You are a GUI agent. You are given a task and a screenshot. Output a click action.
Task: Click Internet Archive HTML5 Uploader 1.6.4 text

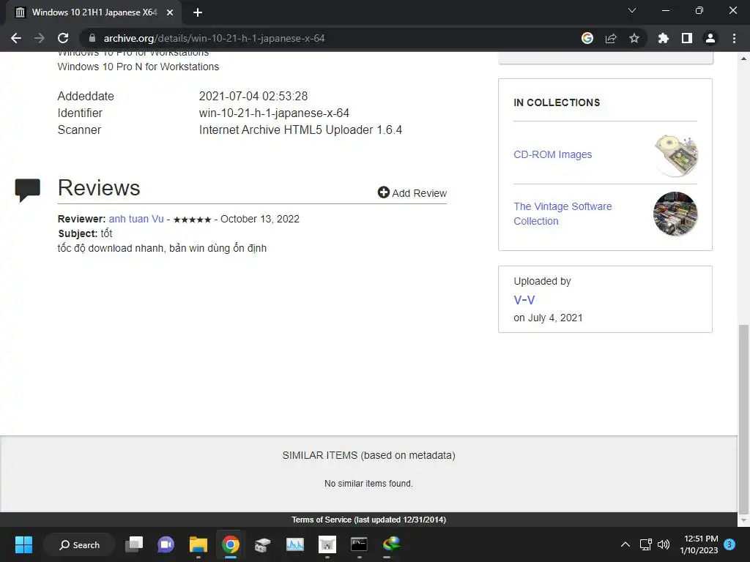(300, 130)
